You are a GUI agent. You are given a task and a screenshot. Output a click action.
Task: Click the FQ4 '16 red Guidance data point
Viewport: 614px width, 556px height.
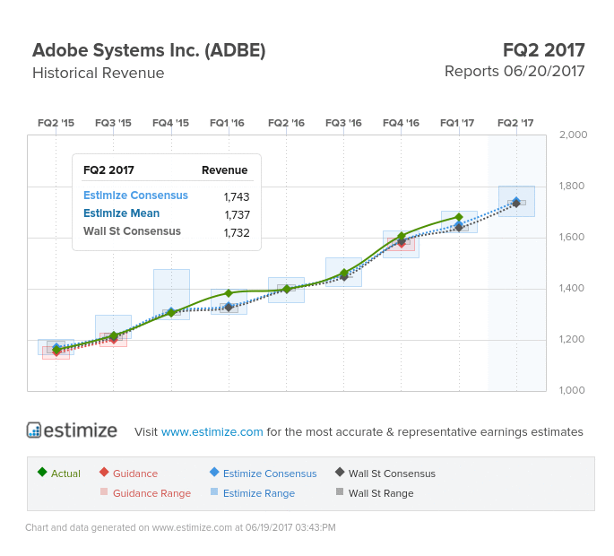tap(402, 244)
